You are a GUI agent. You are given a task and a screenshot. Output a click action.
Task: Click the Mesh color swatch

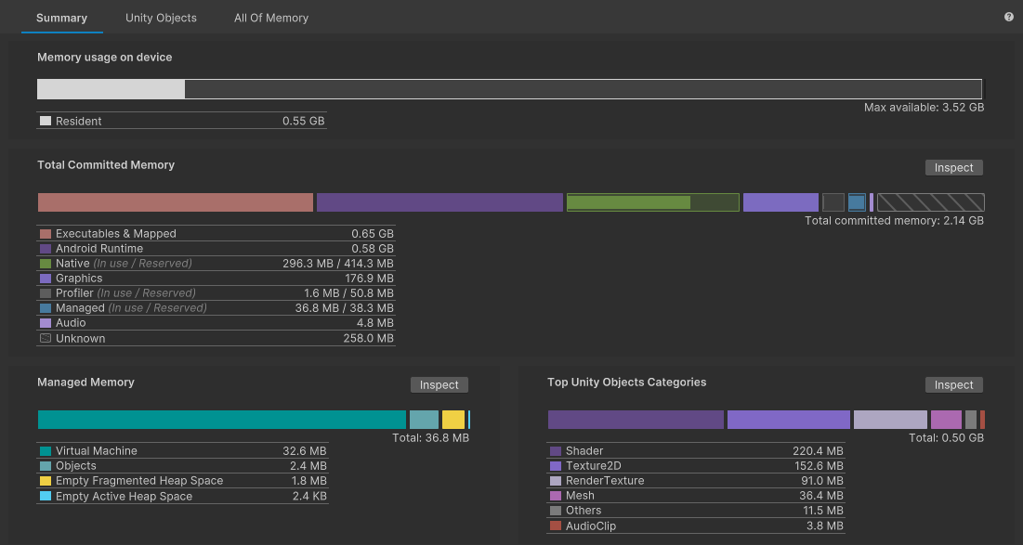coord(554,495)
